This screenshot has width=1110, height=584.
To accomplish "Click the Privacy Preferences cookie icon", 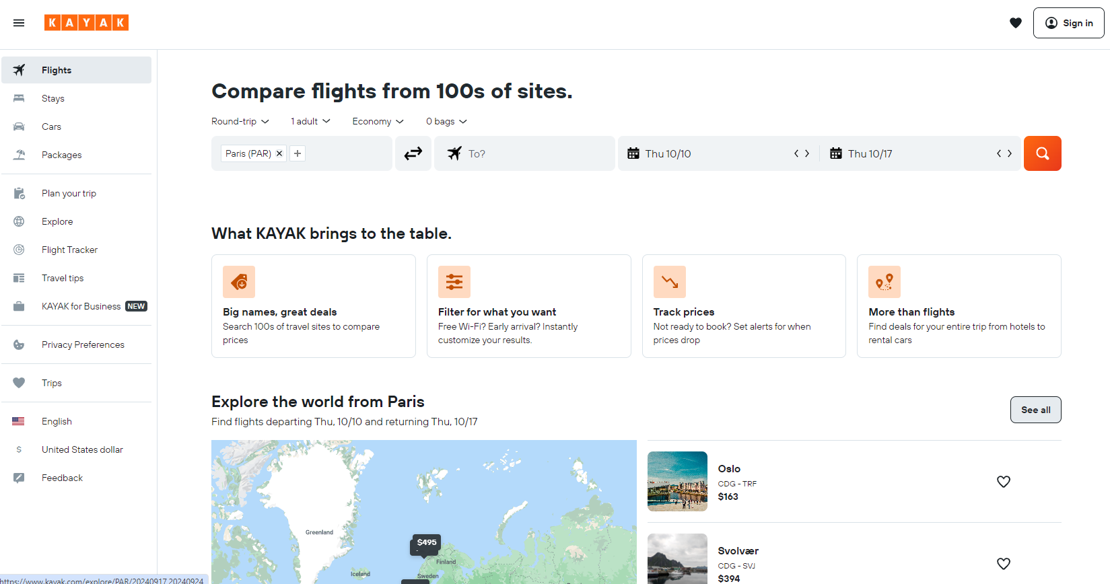I will 19,344.
